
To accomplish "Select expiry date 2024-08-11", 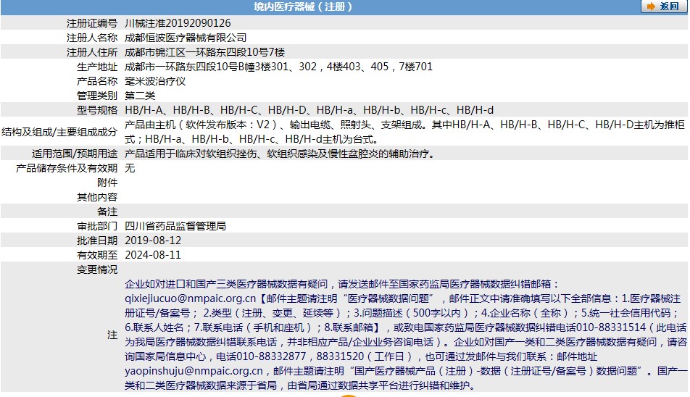I will click(x=153, y=255).
